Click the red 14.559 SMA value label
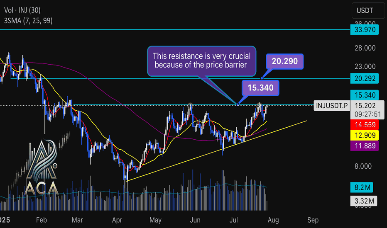This screenshot has height=228, width=387. click(x=365, y=125)
